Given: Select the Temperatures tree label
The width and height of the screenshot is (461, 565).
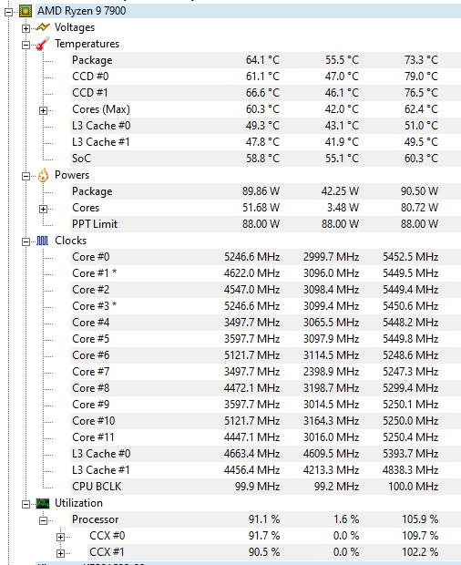Looking at the screenshot, I should (87, 44).
